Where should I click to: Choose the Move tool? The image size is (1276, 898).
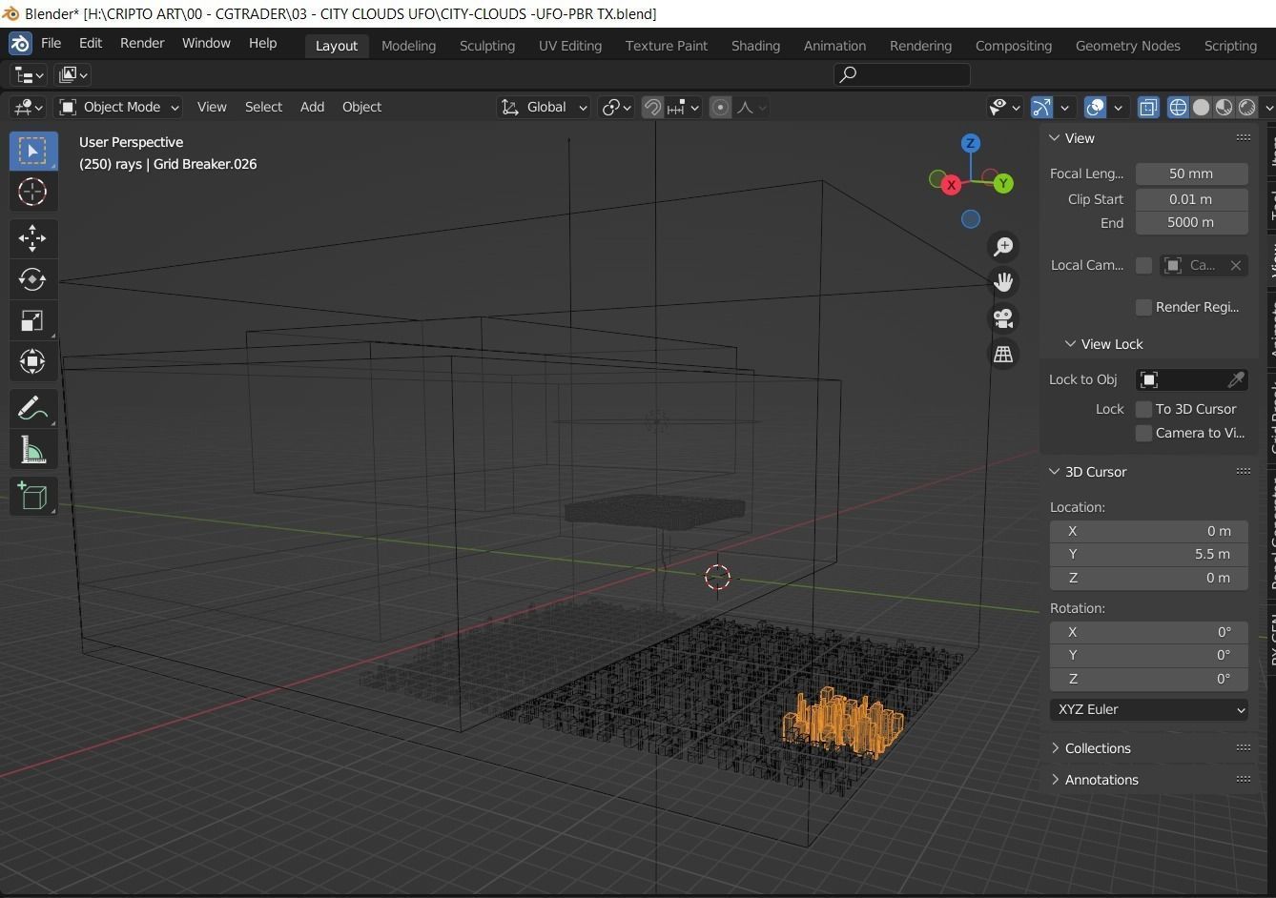pyautogui.click(x=32, y=238)
